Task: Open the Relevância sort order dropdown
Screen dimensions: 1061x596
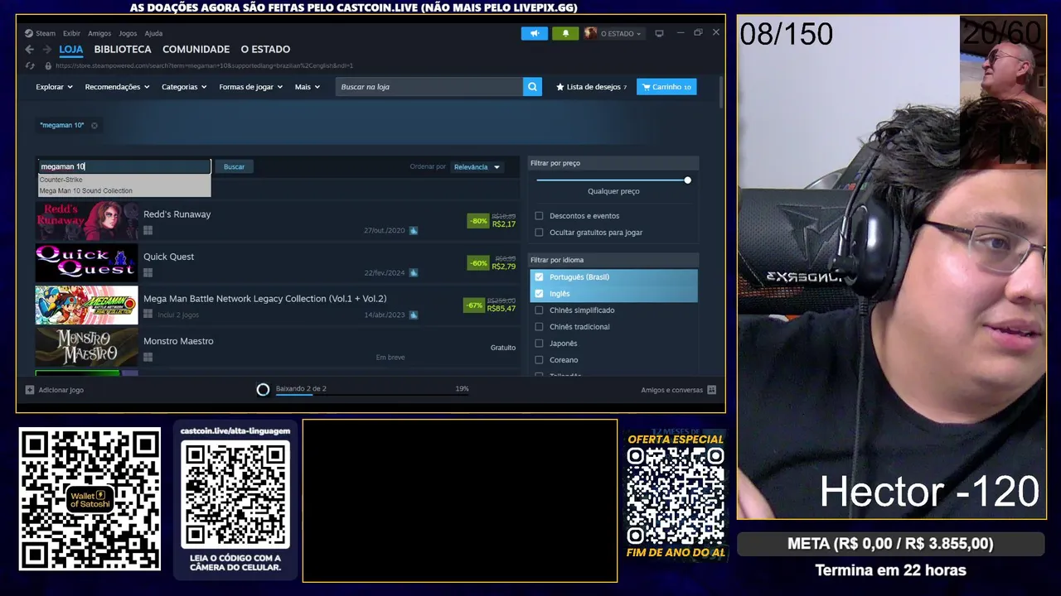Action: click(477, 167)
